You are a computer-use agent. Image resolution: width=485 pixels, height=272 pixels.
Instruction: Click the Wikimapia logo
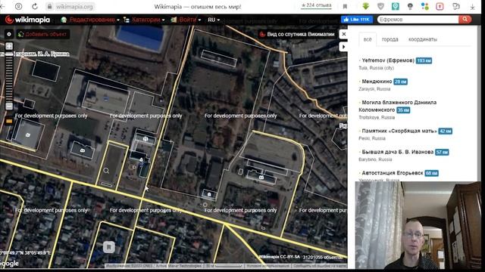(28, 20)
